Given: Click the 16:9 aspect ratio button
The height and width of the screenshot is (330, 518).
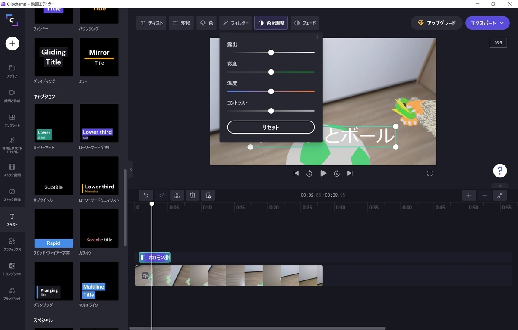Looking at the screenshot, I should pos(498,43).
